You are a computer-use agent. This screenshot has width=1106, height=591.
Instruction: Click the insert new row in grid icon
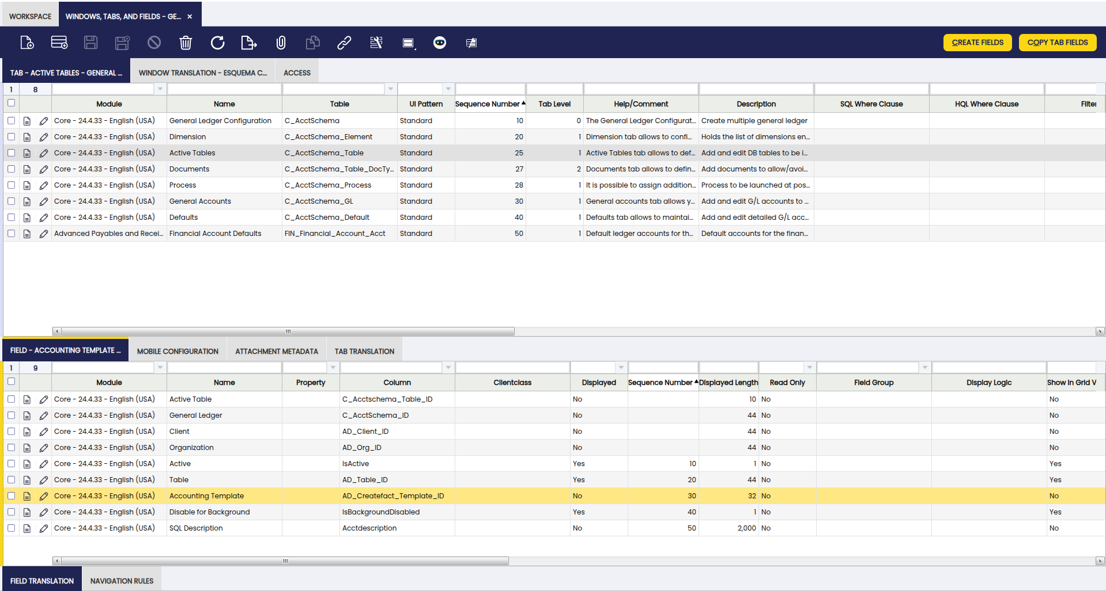59,43
